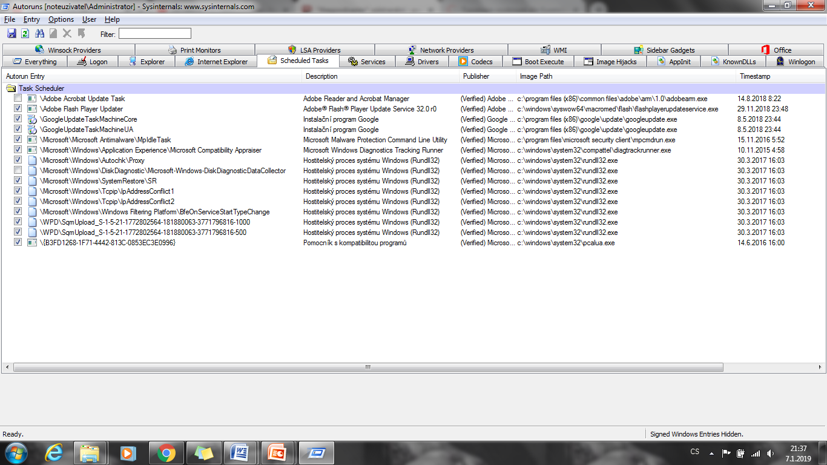Launch Internet Explorer from the taskbar
827x465 pixels.
coord(53,453)
